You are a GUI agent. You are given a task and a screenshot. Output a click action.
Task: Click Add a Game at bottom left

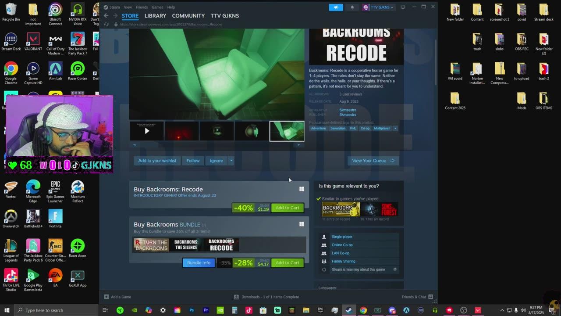coord(117,297)
